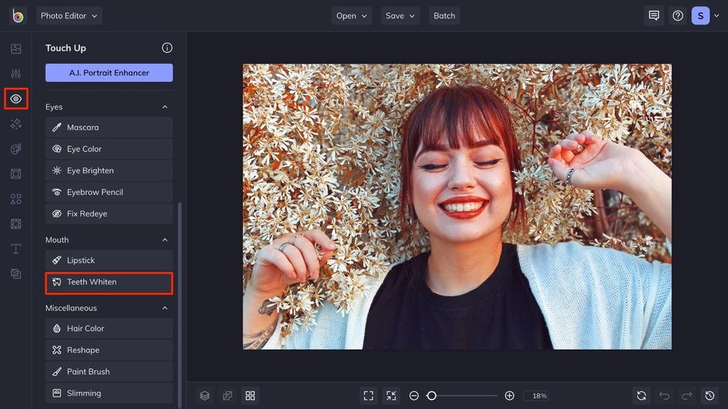Open the Open menu
This screenshot has width=728, height=409.
point(352,15)
